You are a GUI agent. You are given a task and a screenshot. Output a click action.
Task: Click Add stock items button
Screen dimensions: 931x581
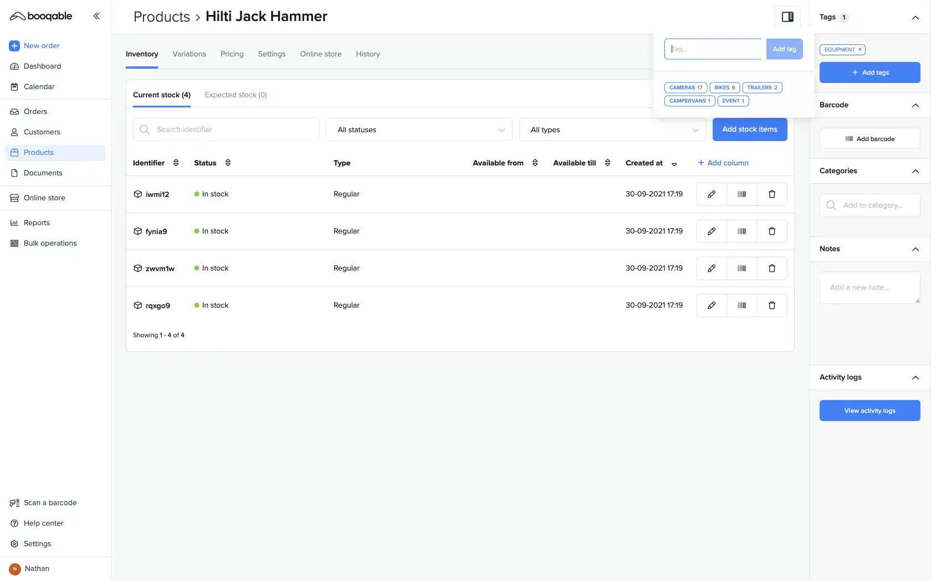(750, 129)
